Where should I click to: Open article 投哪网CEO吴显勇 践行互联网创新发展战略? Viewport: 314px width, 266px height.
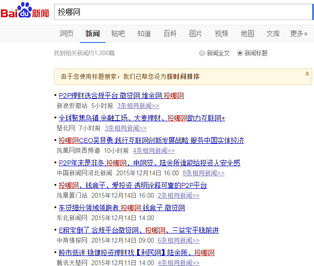tap(152, 140)
